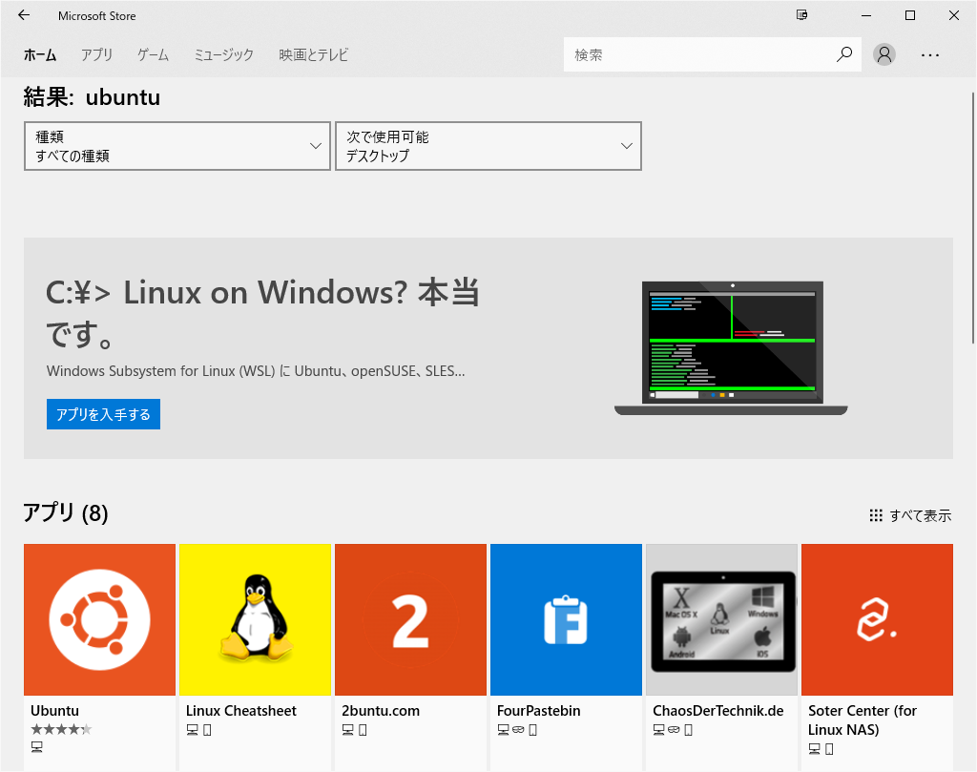This screenshot has width=977, height=772.
Task: Click Soter Center (for Linux NAS) title
Action: [x=863, y=720]
